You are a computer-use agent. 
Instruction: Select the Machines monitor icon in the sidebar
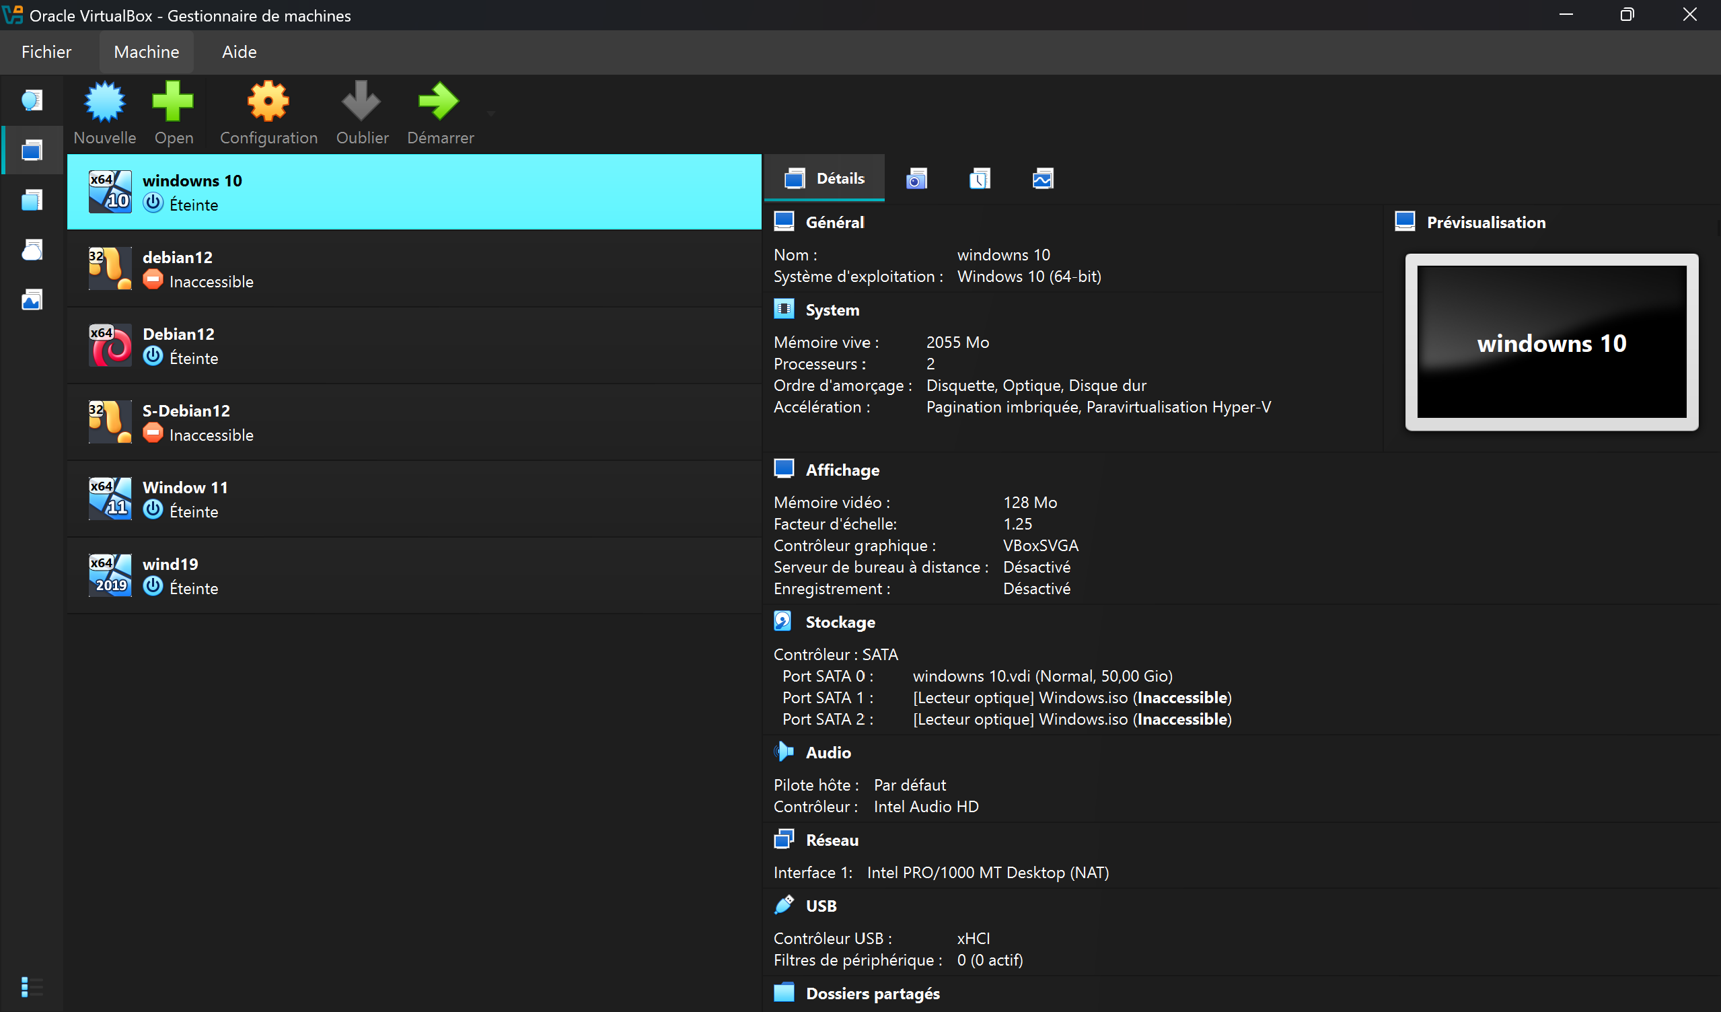point(32,150)
